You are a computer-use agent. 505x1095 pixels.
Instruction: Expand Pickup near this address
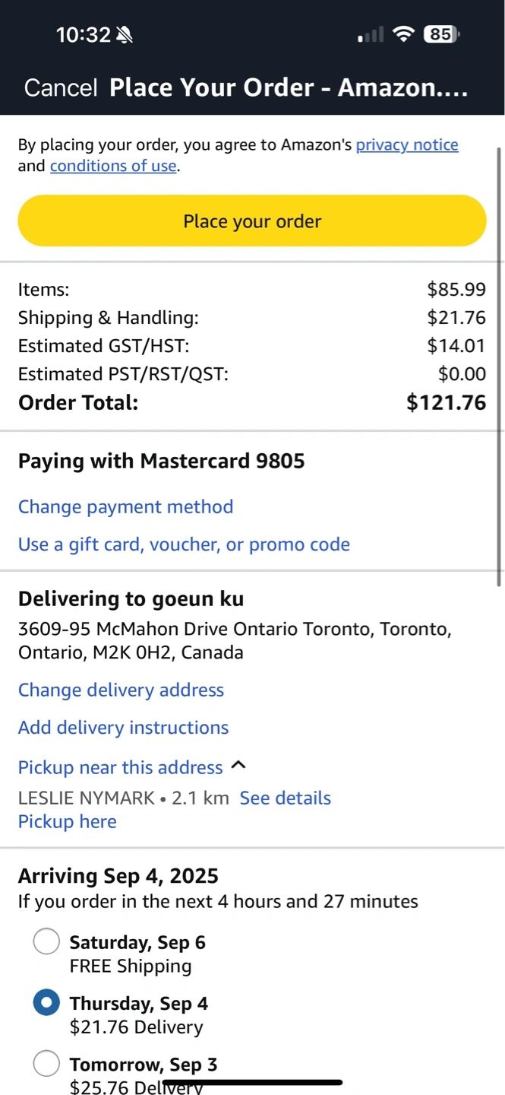click(x=120, y=767)
